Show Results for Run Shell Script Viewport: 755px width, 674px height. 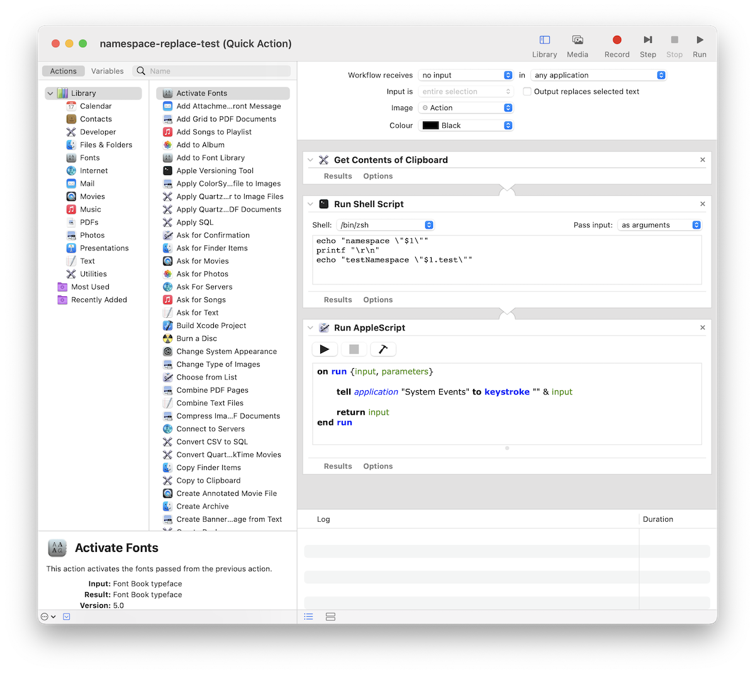coord(338,300)
